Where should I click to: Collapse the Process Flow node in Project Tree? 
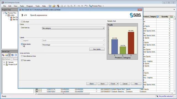[x=3, y=13]
